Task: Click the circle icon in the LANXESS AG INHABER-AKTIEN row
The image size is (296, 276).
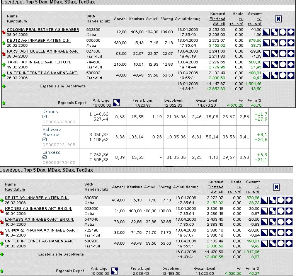Action: tap(281, 221)
